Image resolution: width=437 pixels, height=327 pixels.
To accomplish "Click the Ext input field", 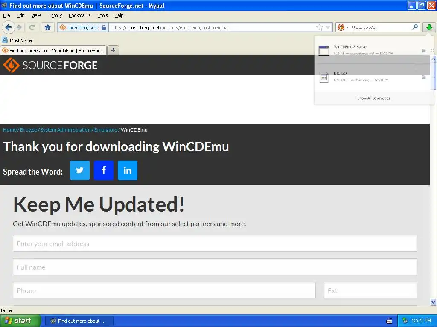I will 370,290.
